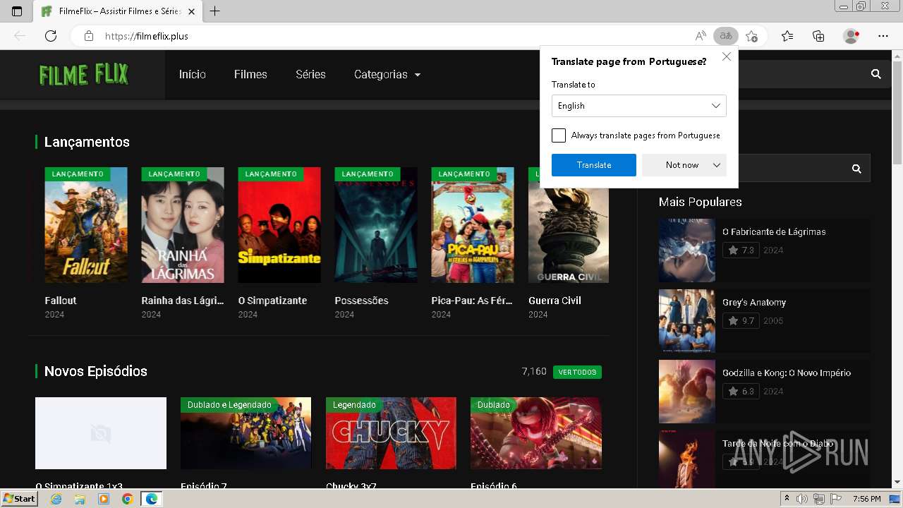This screenshot has height=508, width=903.
Task: Expand the Categorias dropdown menu
Action: click(x=387, y=75)
